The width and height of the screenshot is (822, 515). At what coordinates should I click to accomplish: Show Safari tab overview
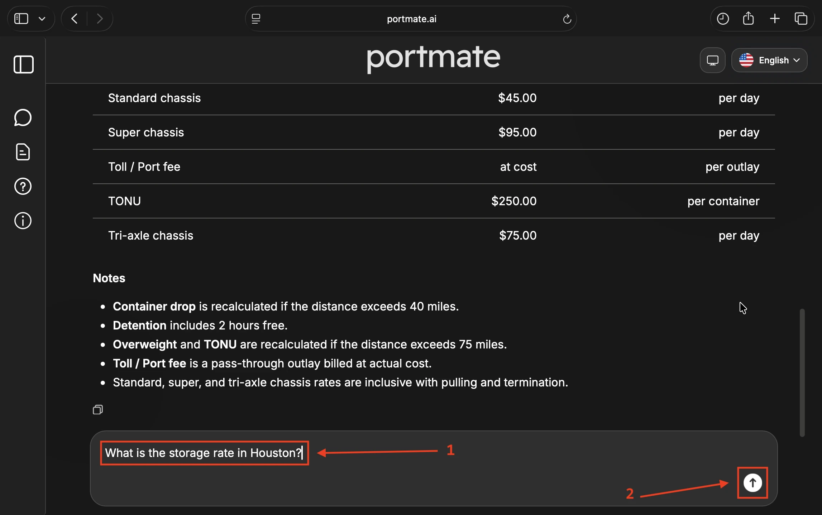[x=801, y=19]
